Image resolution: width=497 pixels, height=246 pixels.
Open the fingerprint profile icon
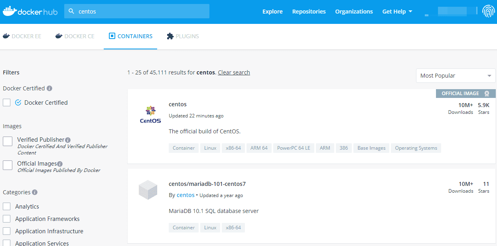(488, 12)
